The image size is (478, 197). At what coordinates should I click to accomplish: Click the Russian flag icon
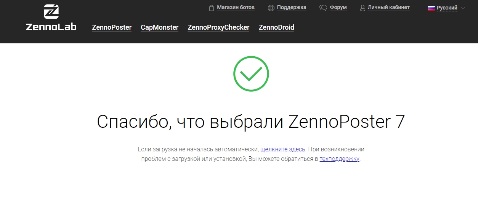[x=431, y=8]
